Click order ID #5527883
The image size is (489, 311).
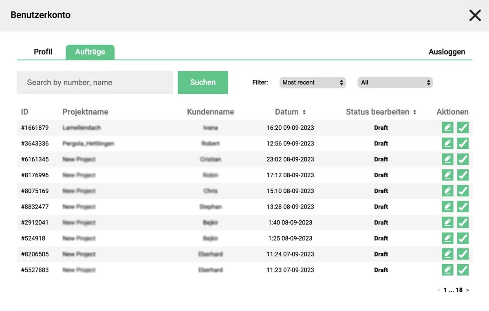[35, 270]
